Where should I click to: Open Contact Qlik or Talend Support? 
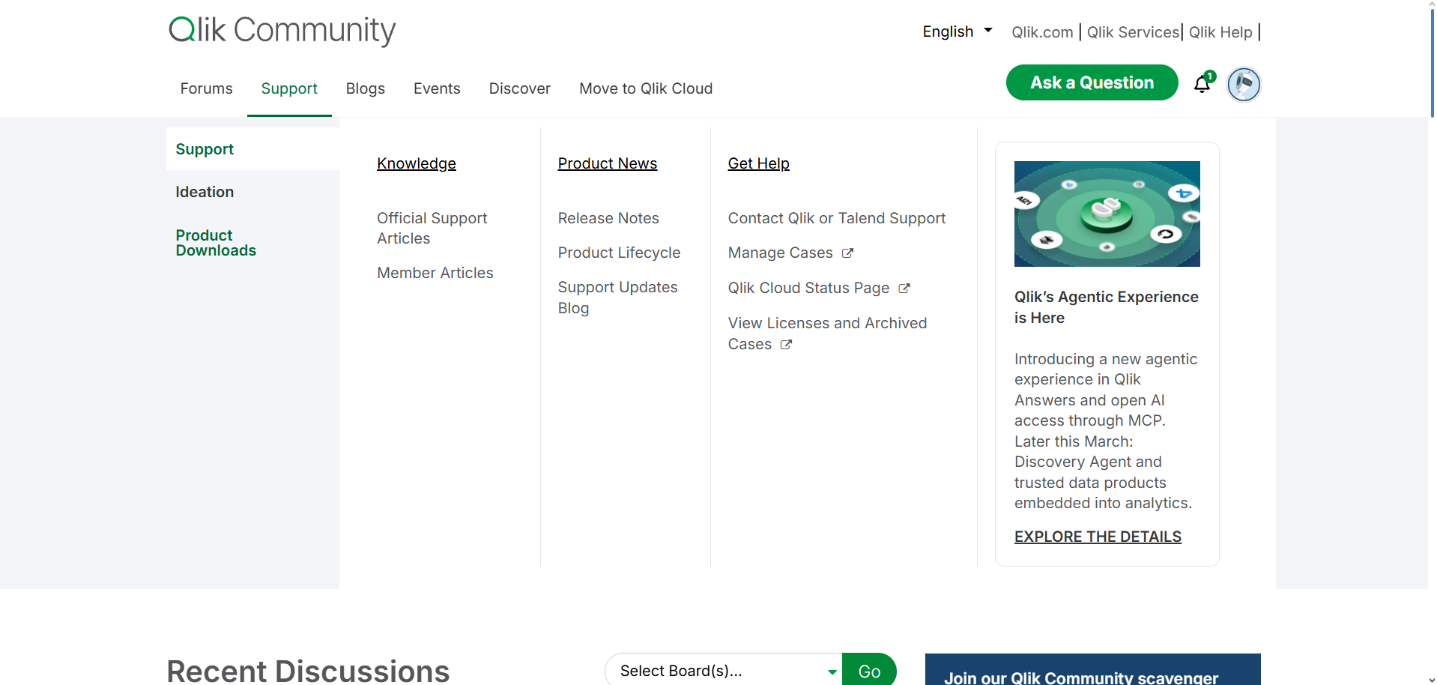(836, 218)
